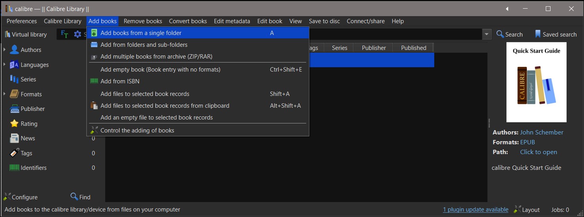
Task: Choose Add from ISBN
Action: (x=197, y=81)
